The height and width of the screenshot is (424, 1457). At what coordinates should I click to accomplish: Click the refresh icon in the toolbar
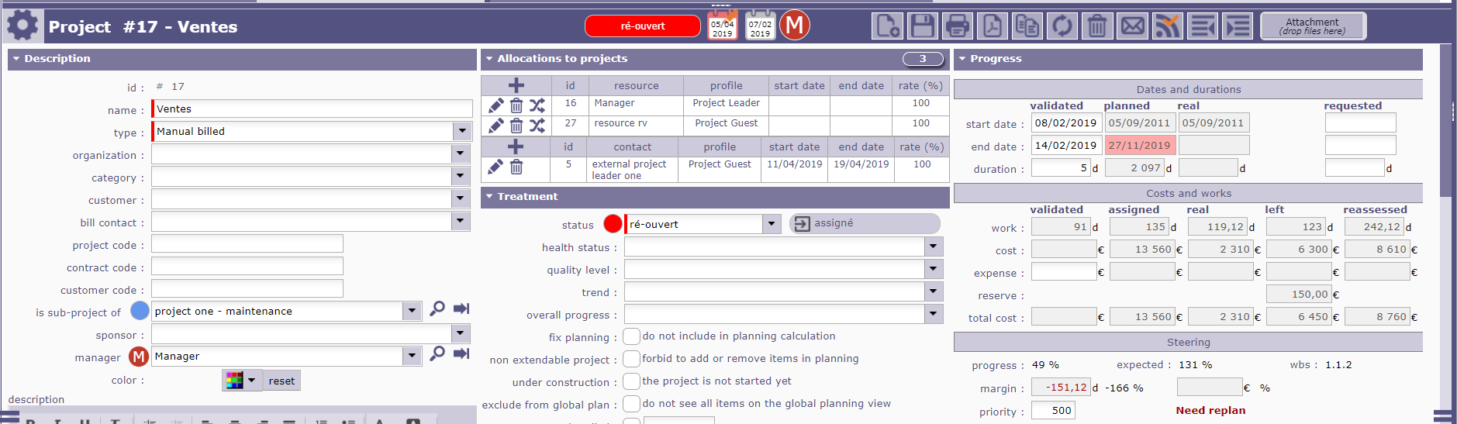(1062, 26)
